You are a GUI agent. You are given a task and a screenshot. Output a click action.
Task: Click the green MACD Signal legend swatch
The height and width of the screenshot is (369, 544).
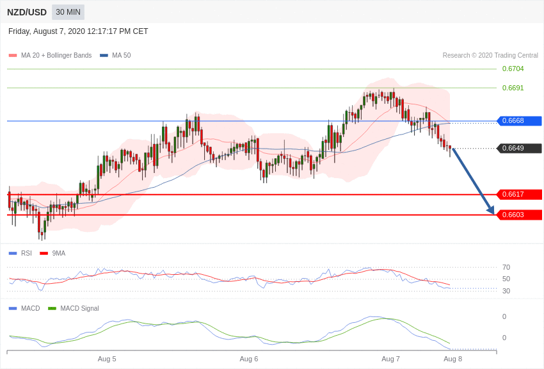coord(52,308)
